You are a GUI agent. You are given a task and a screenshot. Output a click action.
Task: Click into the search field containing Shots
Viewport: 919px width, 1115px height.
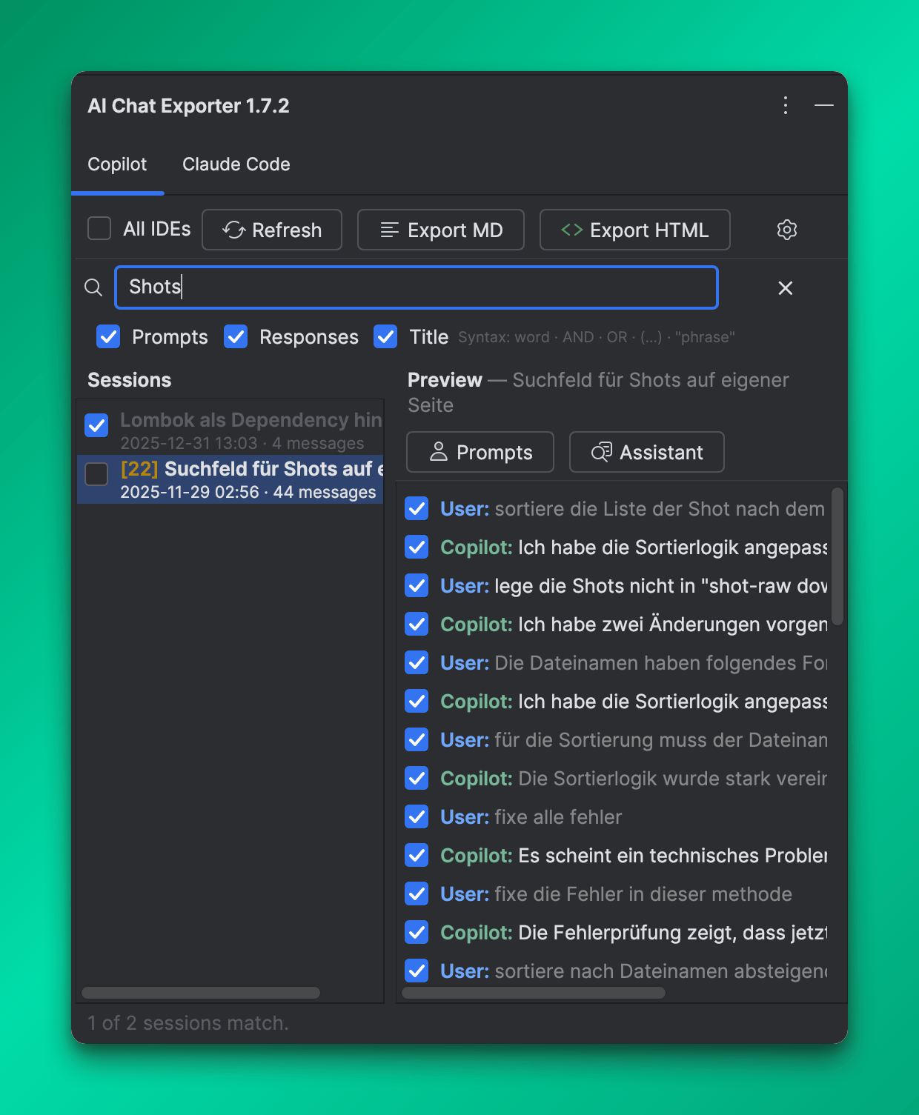pos(417,287)
